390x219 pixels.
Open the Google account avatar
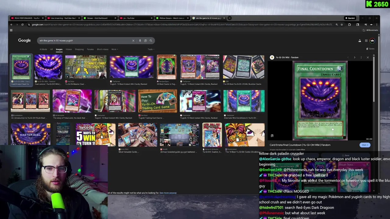[x=372, y=40]
